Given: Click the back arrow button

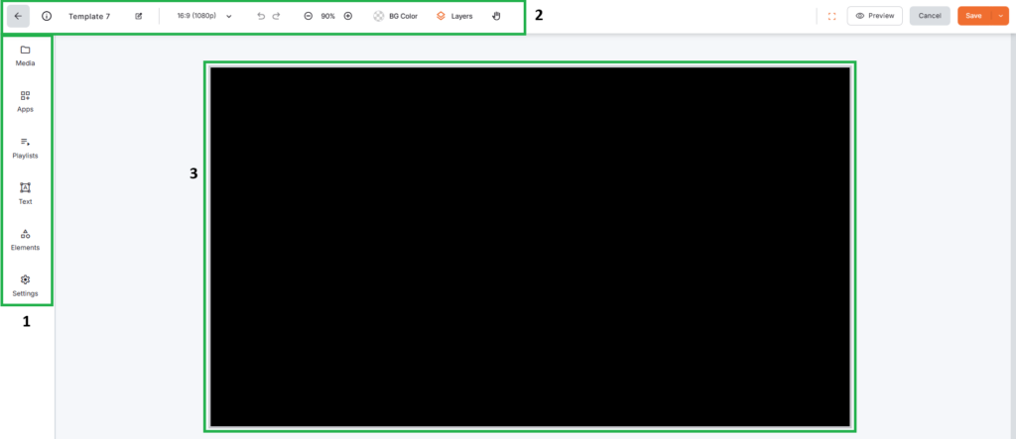Looking at the screenshot, I should click(x=18, y=16).
